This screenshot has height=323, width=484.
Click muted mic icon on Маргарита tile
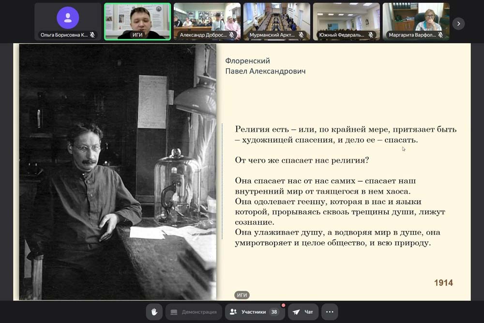(x=441, y=35)
